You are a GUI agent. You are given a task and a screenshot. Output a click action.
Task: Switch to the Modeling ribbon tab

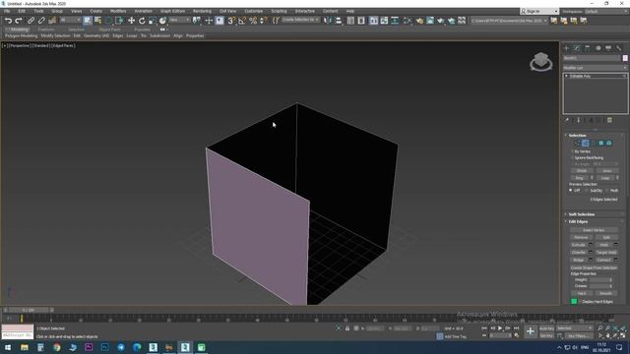click(20, 29)
